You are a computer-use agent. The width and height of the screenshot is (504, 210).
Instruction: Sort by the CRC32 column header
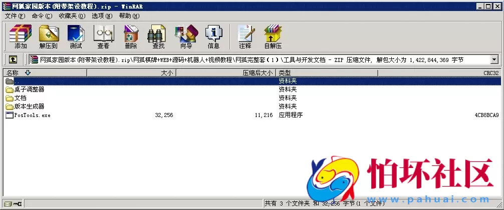tap(439, 73)
